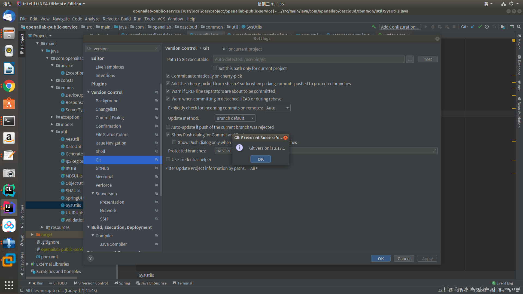Image resolution: width=523 pixels, height=294 pixels.
Task: Click the help question mark in Settings
Action: pyautogui.click(x=90, y=258)
